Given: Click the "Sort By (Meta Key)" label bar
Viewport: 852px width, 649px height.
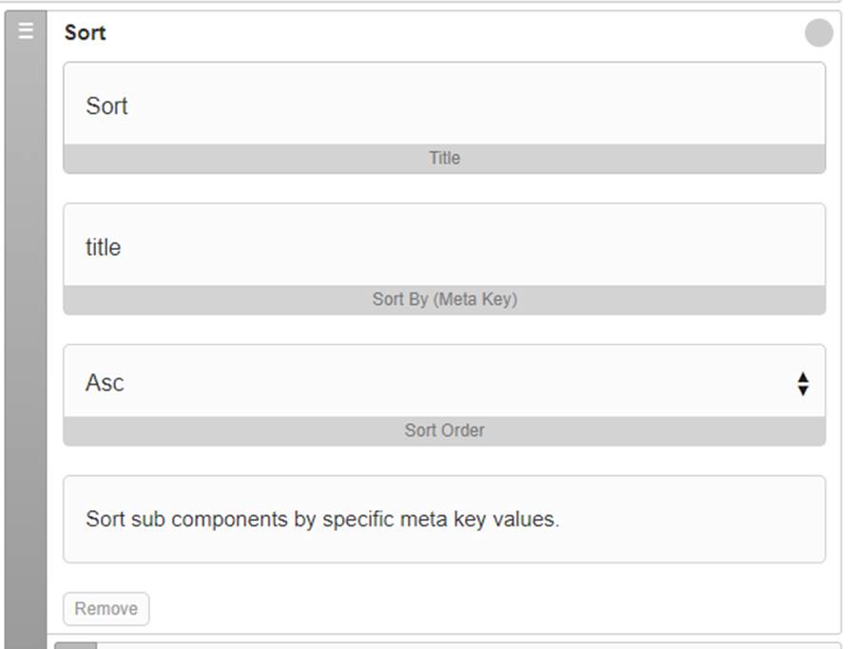Looking at the screenshot, I should (x=444, y=299).
